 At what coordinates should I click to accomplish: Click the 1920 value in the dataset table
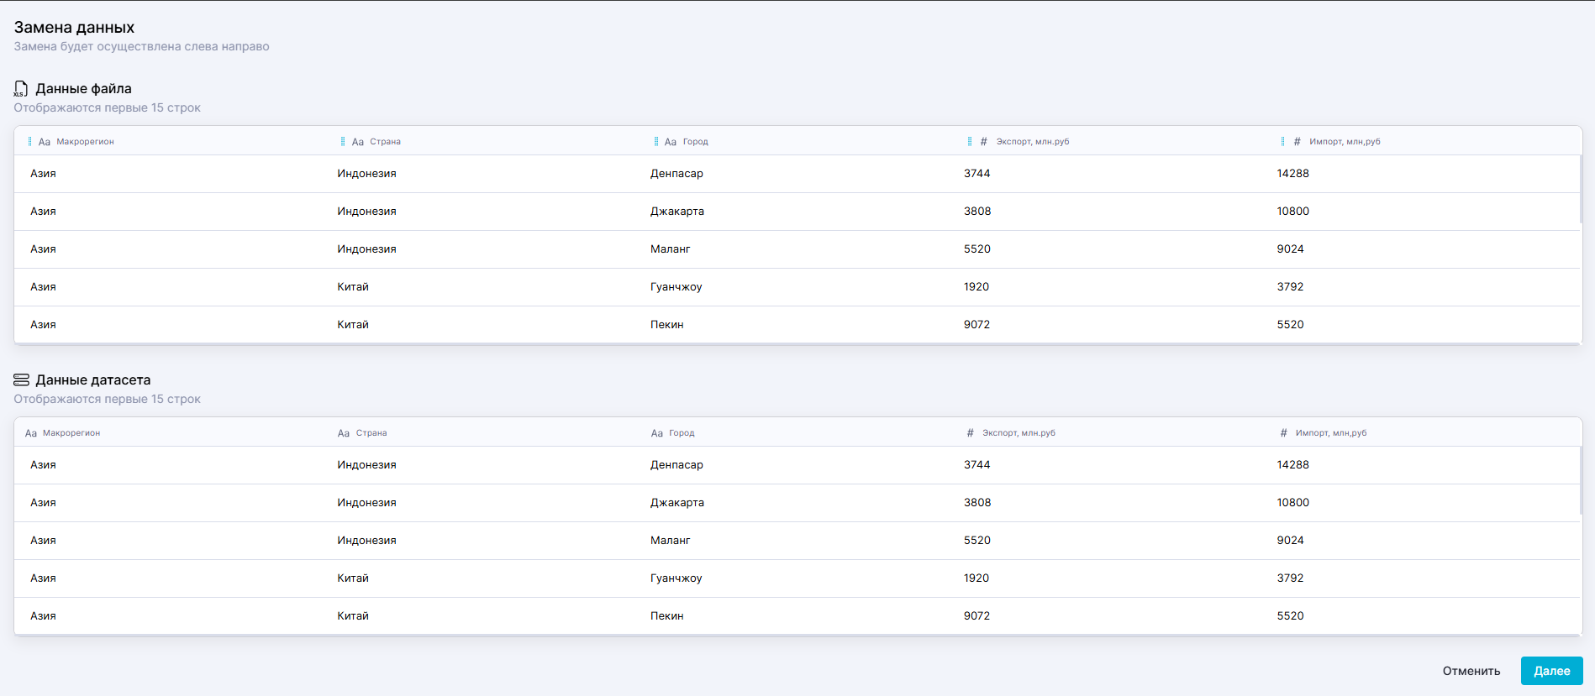pos(976,578)
